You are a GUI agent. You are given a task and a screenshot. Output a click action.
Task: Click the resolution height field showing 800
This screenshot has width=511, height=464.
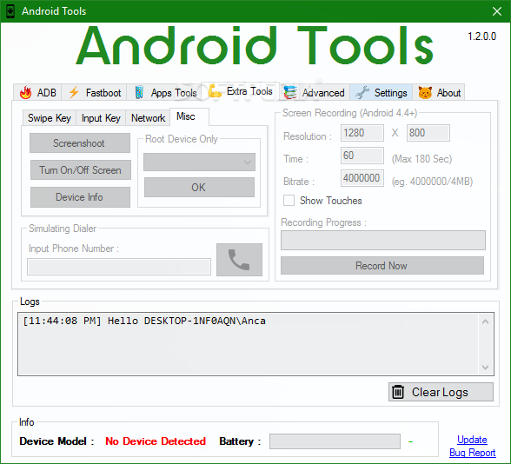(x=428, y=133)
